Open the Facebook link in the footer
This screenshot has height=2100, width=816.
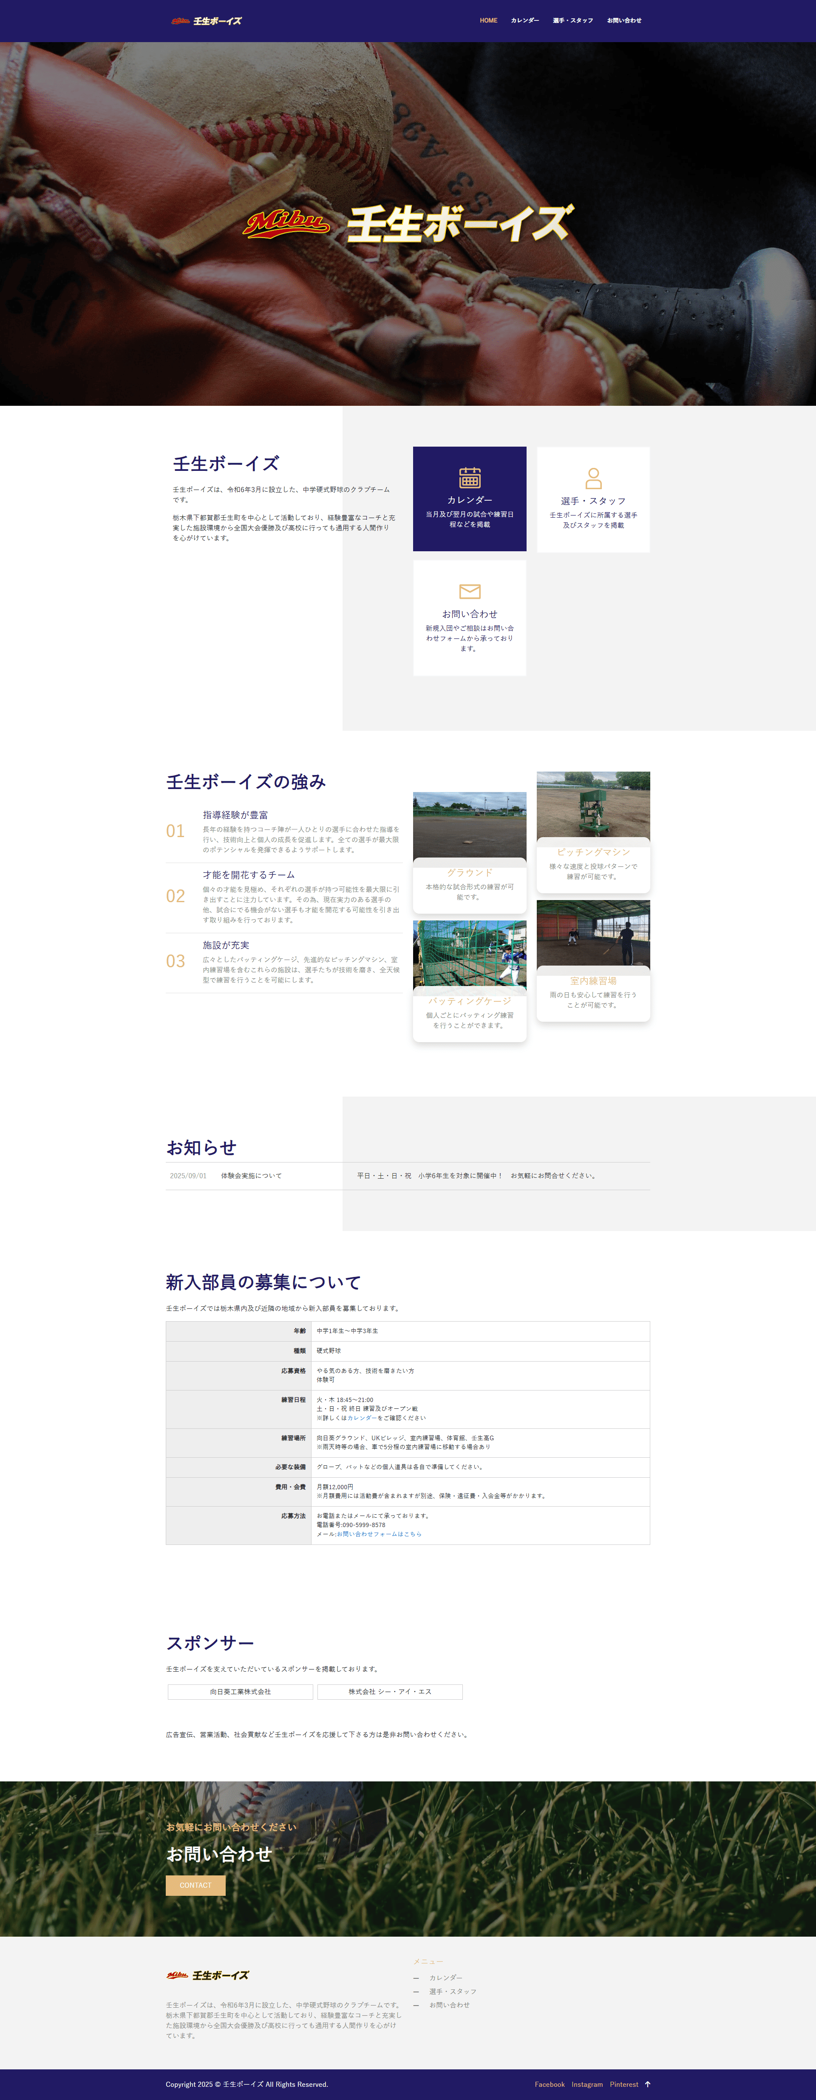coord(549,2085)
